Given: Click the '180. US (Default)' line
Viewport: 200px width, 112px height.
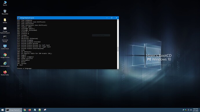Looking at the screenshot, I should point(24,52).
